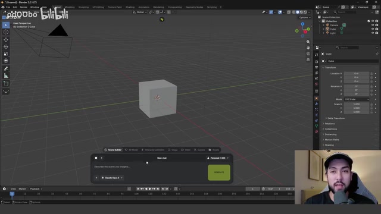This screenshot has height=214, width=381.
Task: Click the play button in timeline
Action: point(150,189)
